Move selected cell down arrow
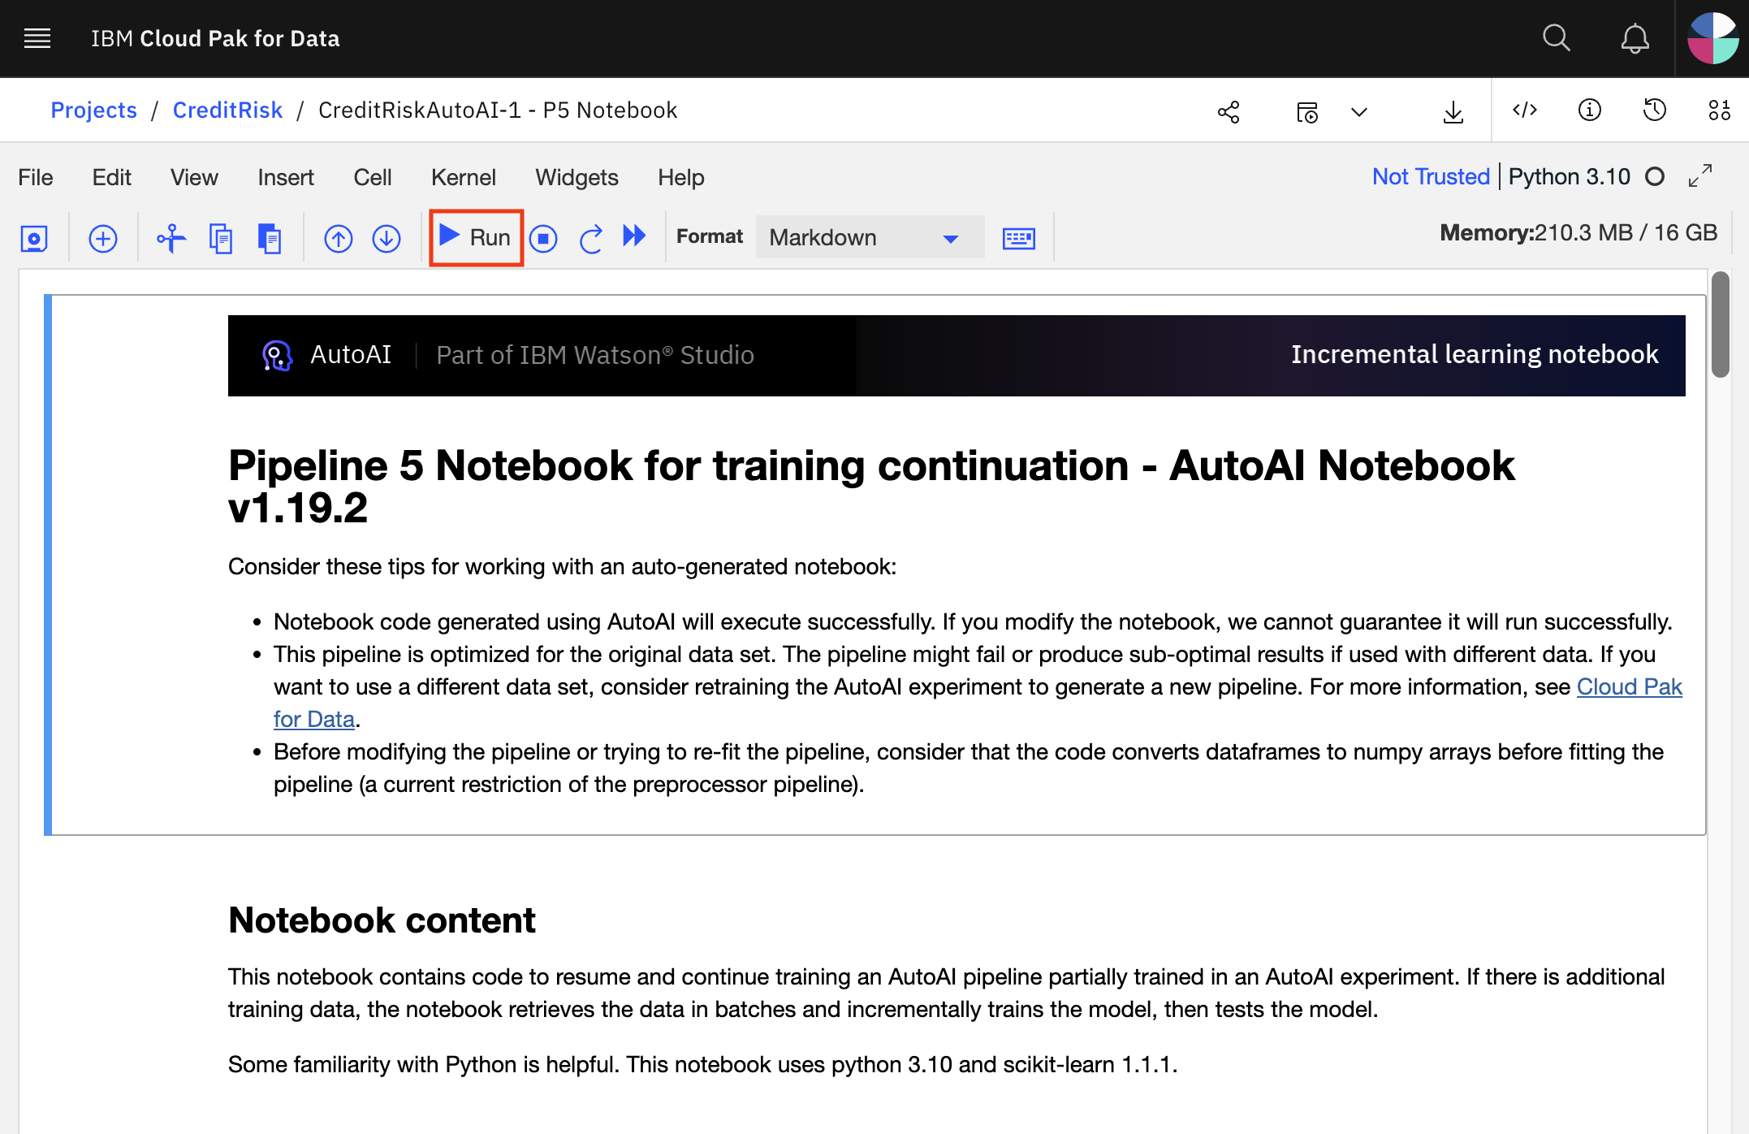 [387, 239]
